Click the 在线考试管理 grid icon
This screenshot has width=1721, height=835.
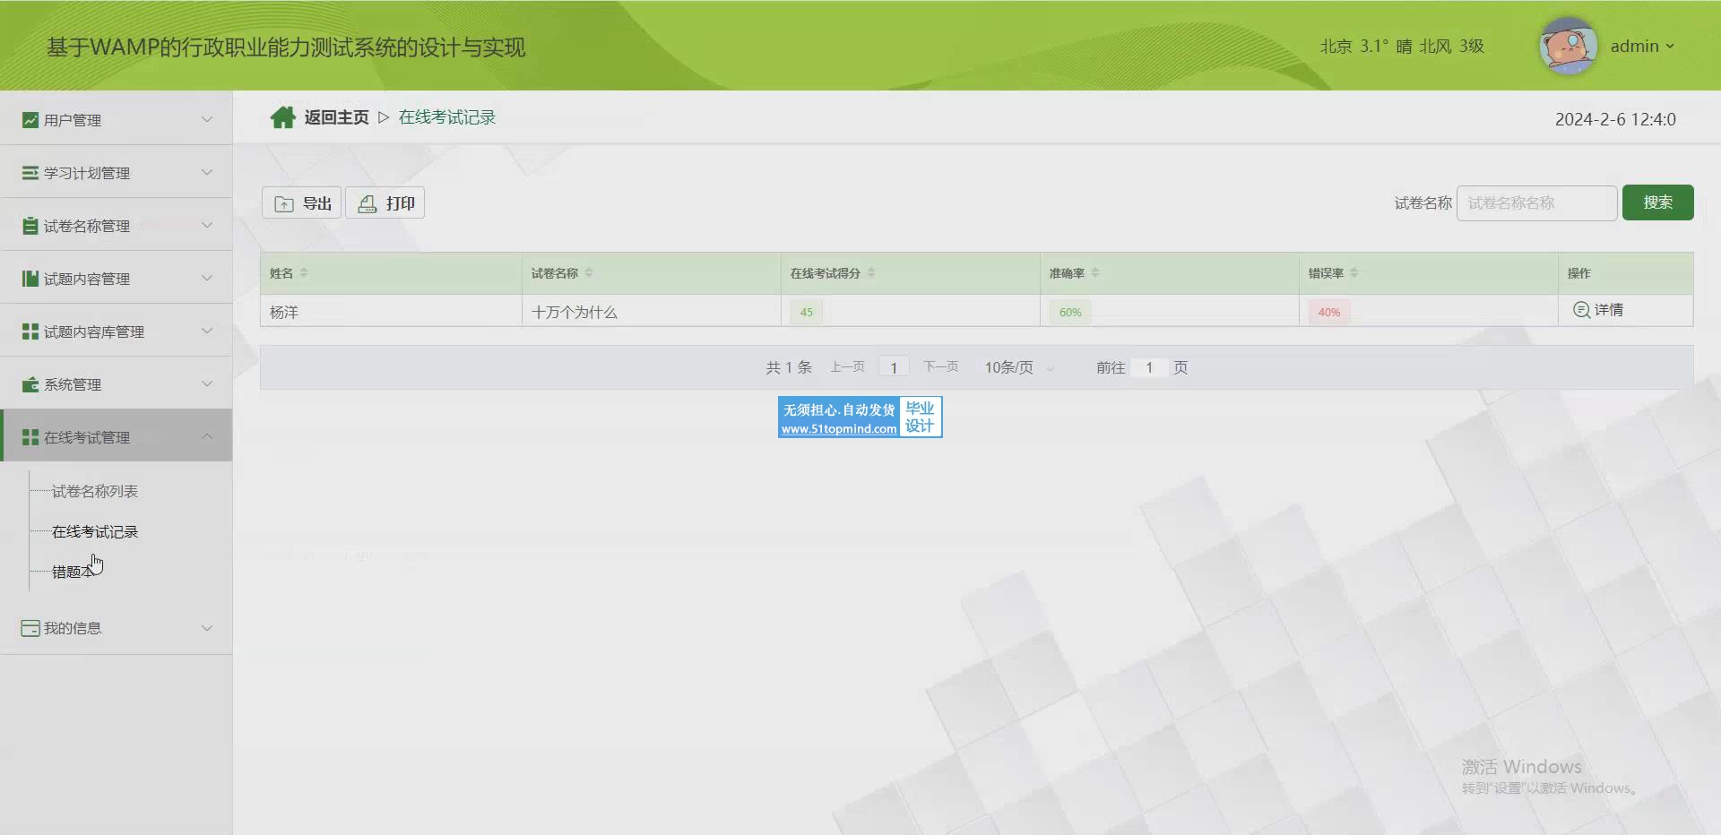(30, 436)
